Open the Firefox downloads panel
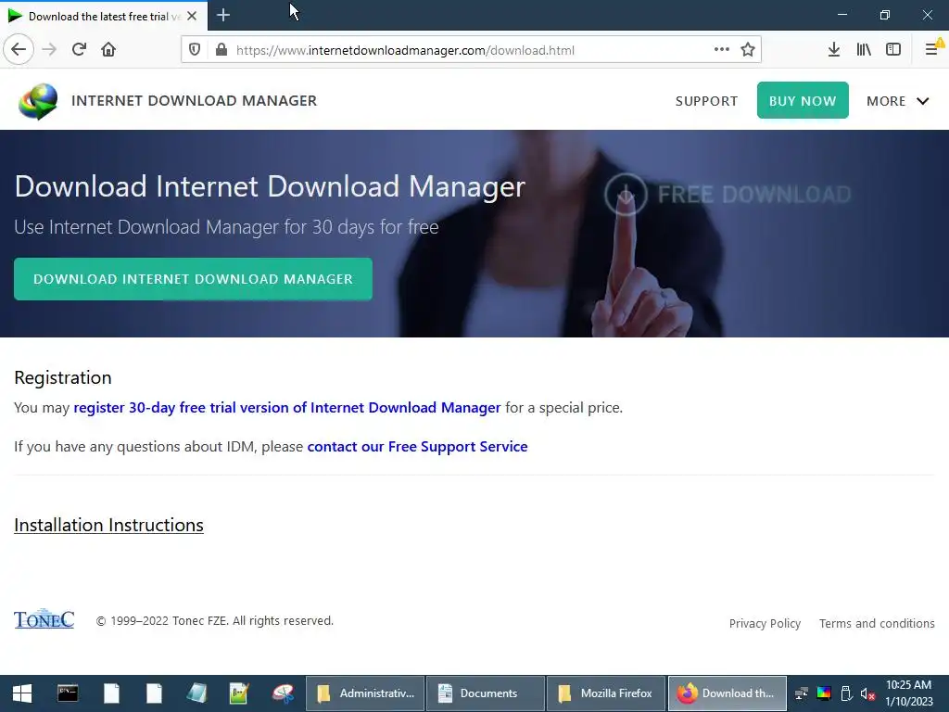Screen dimensions: 949x712 [834, 50]
